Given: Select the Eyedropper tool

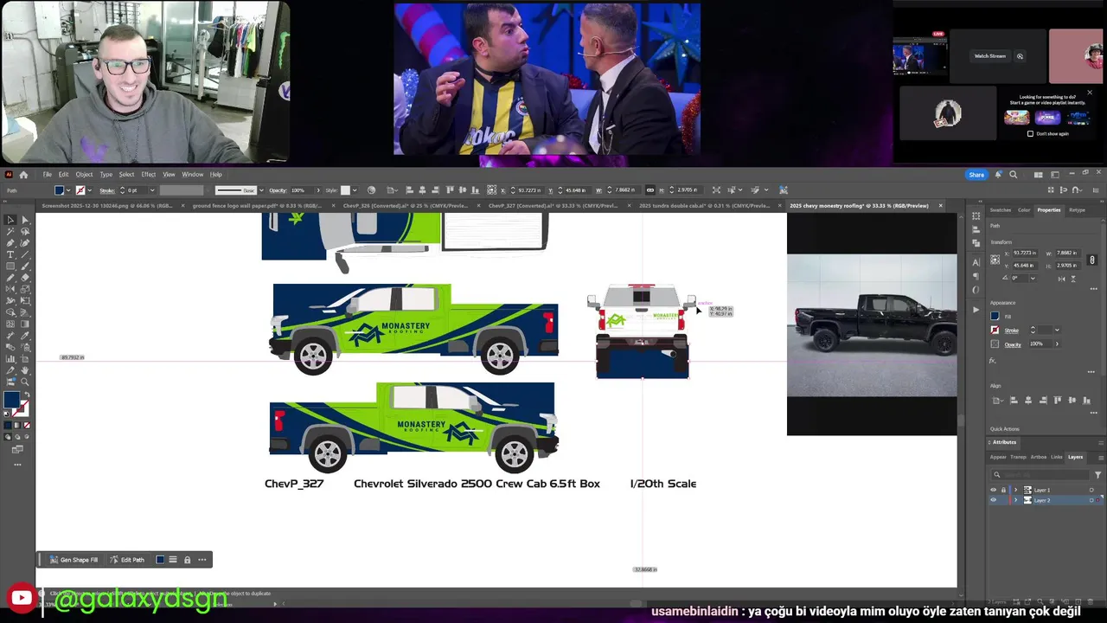Looking at the screenshot, I should point(25,335).
